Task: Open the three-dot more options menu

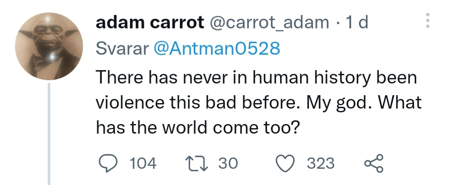Action: 427,20
